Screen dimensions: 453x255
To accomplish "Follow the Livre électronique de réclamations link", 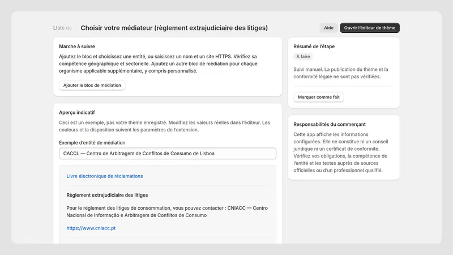I will click(105, 176).
